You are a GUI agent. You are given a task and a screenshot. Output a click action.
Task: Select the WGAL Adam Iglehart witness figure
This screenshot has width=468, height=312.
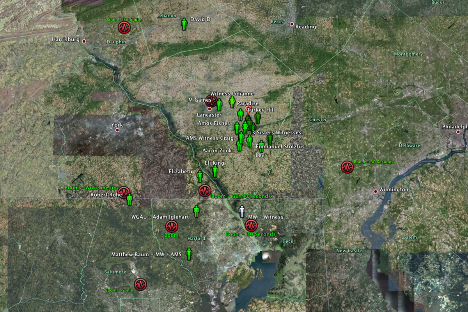tap(197, 211)
